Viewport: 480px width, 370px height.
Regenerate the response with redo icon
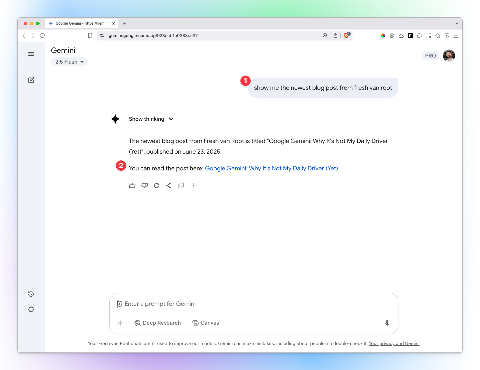pos(157,186)
